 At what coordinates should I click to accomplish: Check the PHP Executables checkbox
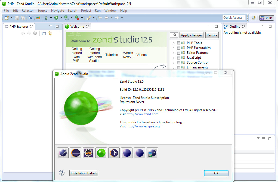[178, 48]
